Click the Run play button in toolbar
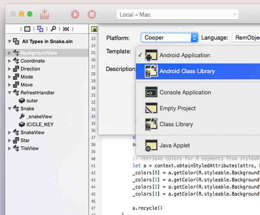The image size is (260, 215). [x=75, y=14]
